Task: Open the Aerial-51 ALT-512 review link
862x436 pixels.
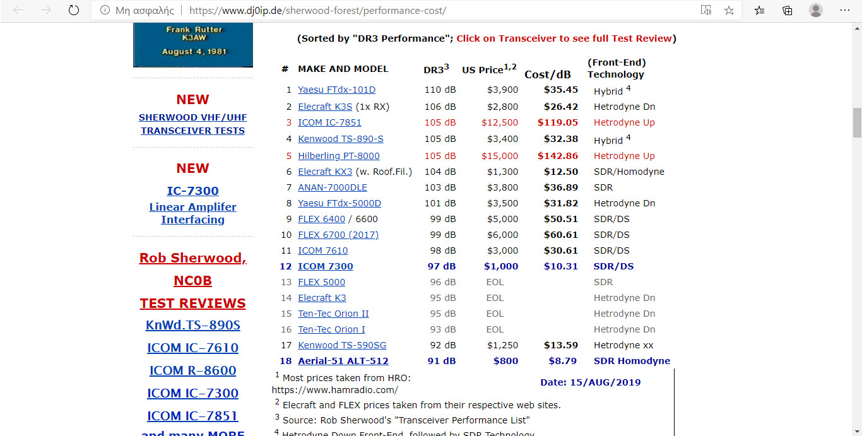Action: pos(343,361)
